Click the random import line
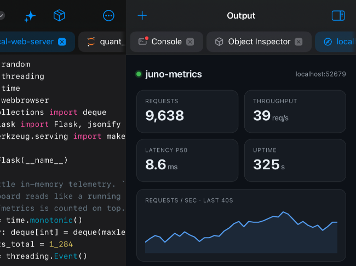This screenshot has height=266, width=356. [15, 64]
